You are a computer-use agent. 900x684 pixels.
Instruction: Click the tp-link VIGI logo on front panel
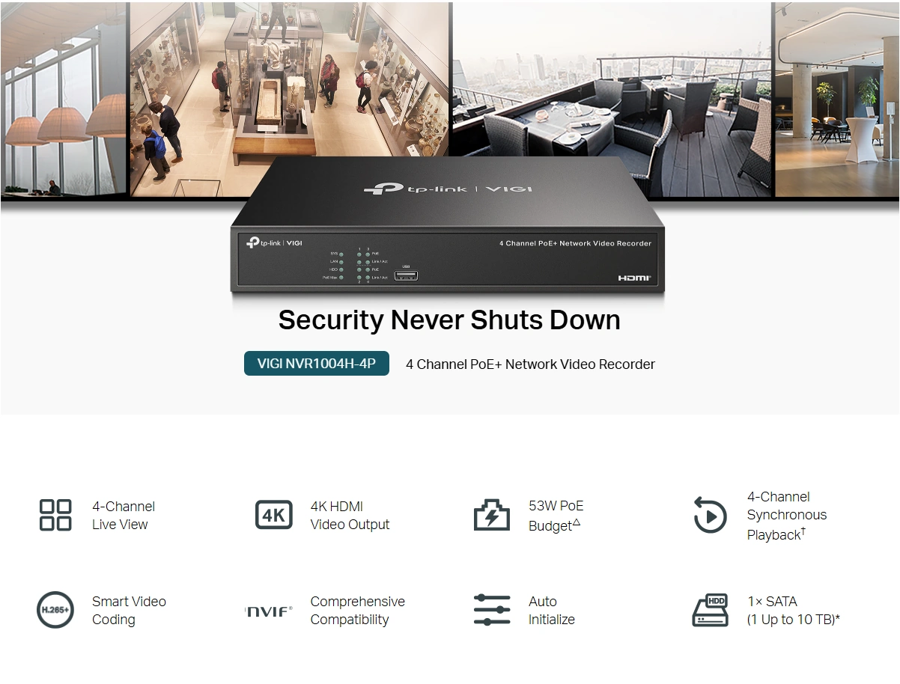(274, 243)
